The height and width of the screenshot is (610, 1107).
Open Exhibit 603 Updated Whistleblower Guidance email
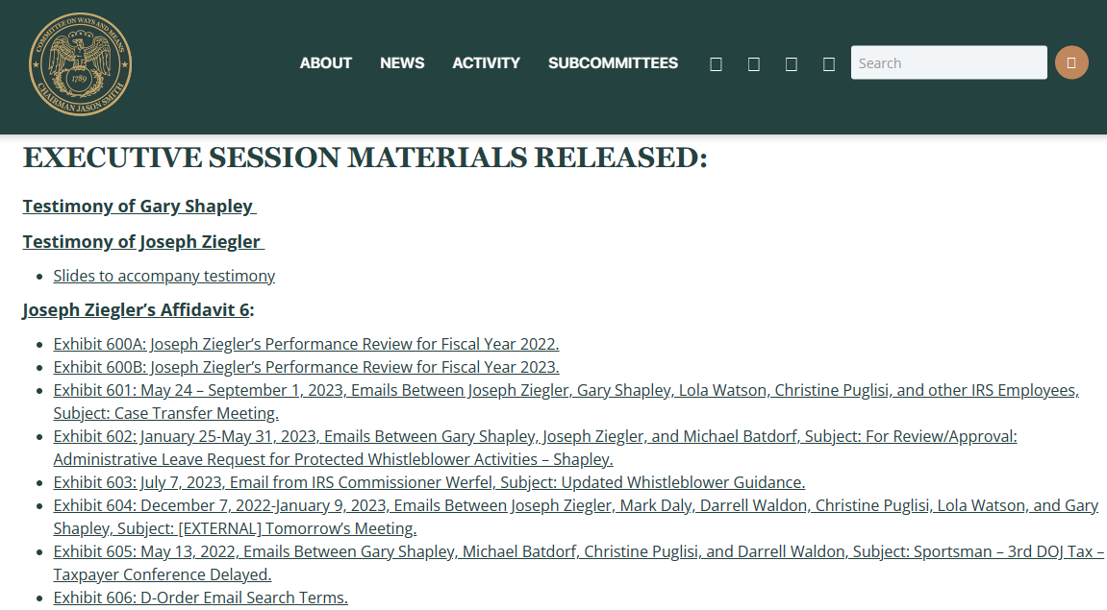click(429, 482)
